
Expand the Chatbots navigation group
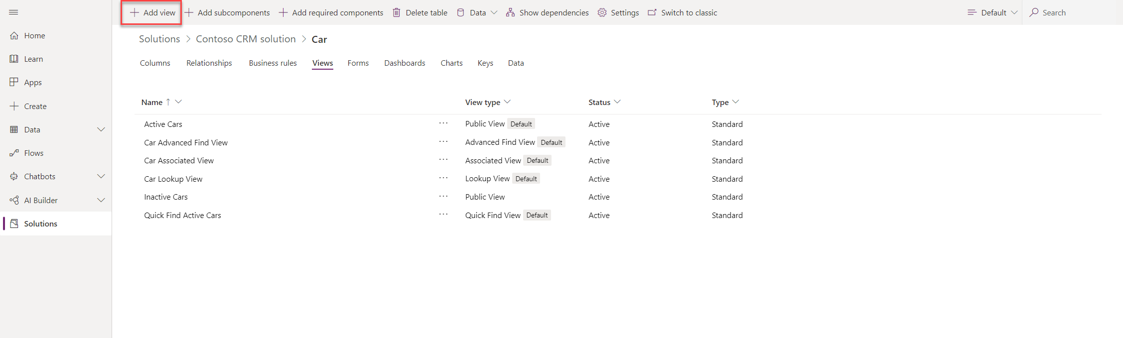point(101,177)
